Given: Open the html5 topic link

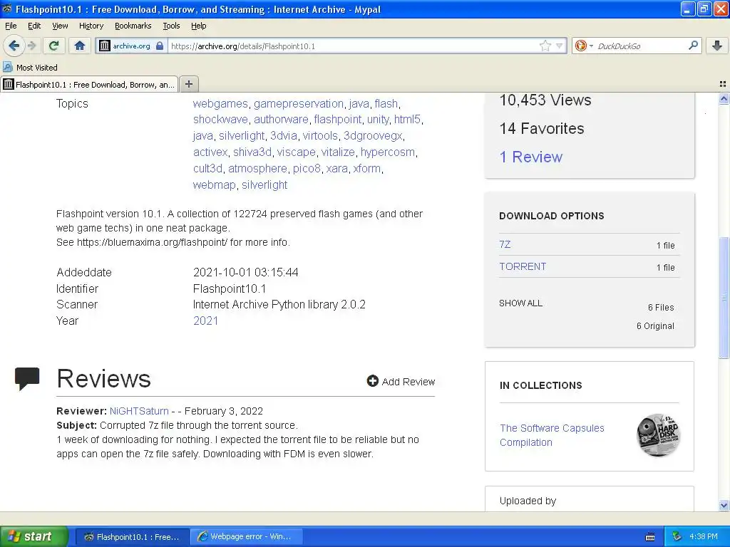Looking at the screenshot, I should (407, 119).
